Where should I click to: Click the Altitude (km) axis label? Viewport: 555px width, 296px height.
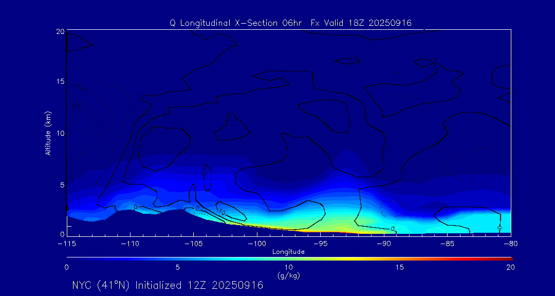48,133
